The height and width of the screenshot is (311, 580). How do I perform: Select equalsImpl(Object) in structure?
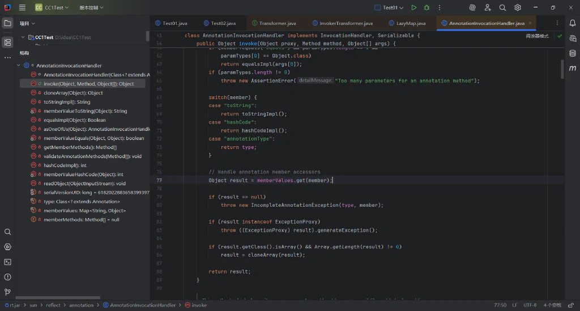(75, 120)
